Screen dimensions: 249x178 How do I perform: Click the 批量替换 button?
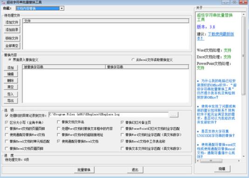pyautogui.click(x=84, y=170)
